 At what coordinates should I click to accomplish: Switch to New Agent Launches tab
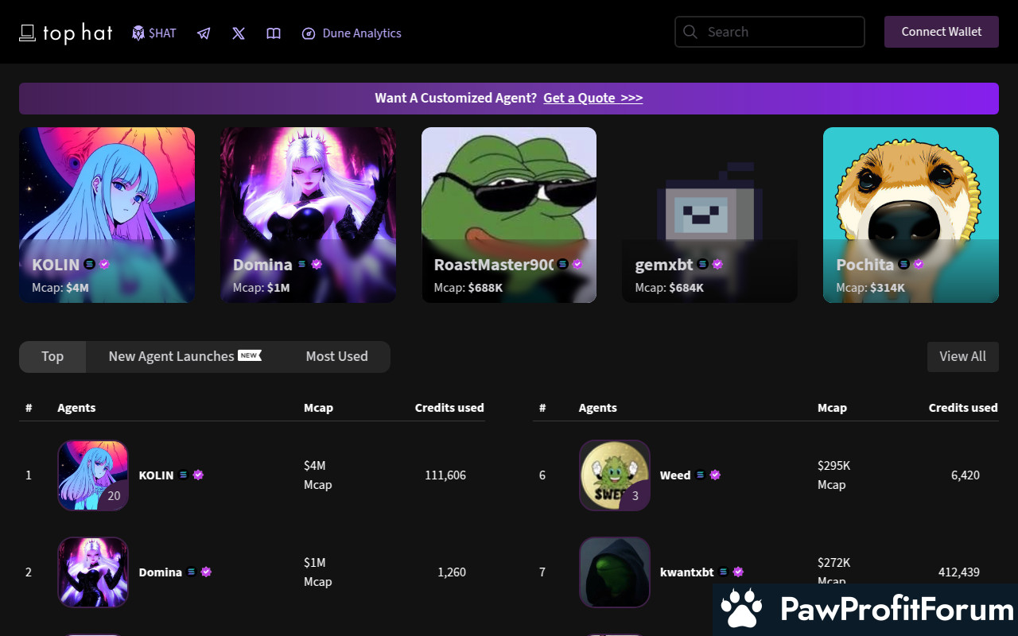tap(185, 357)
